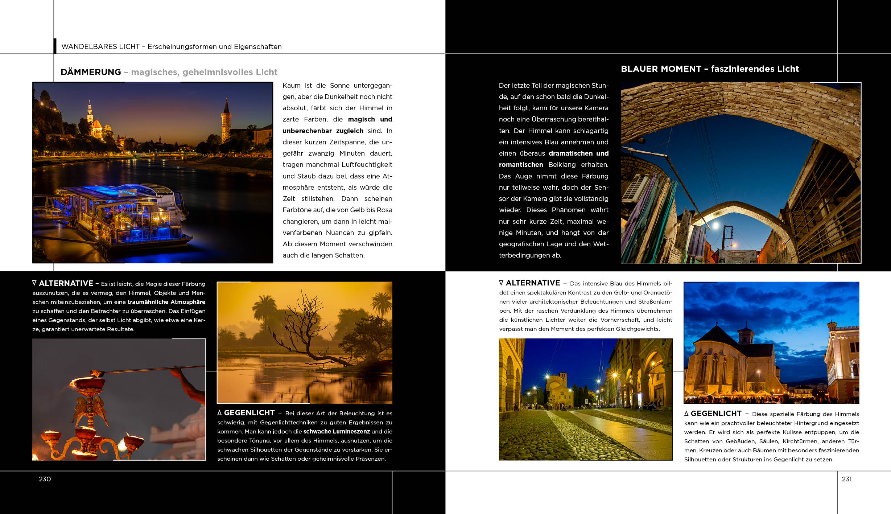This screenshot has height=514, width=891.
Task: Click page number 231
Action: tap(847, 479)
